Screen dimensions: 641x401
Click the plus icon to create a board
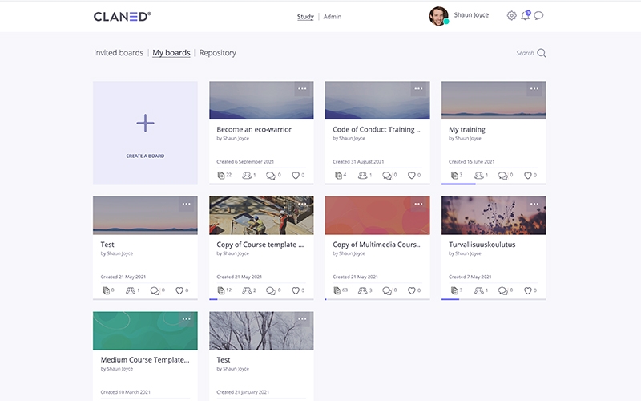point(145,124)
